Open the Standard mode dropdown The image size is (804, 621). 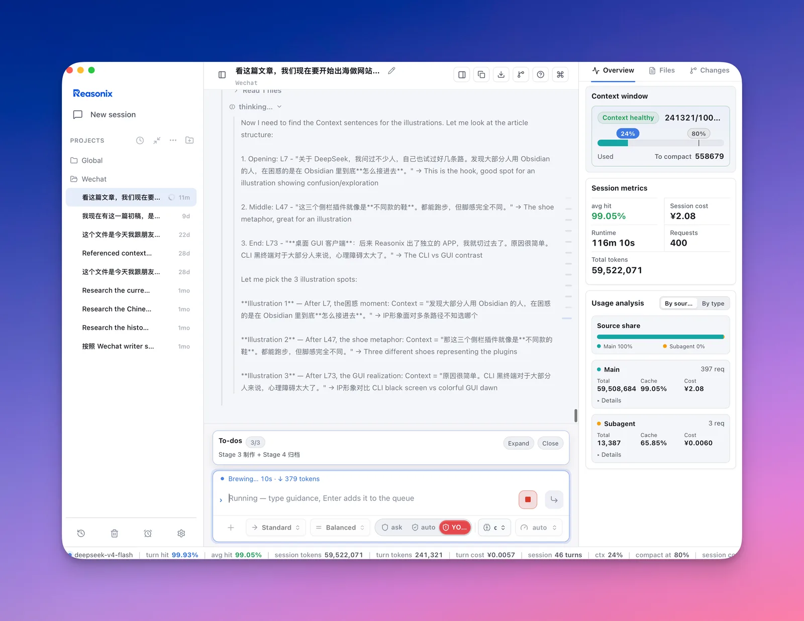pos(276,528)
